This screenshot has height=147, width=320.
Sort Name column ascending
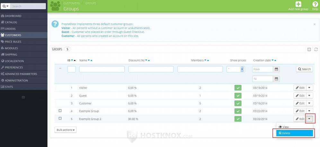[x=92, y=60]
